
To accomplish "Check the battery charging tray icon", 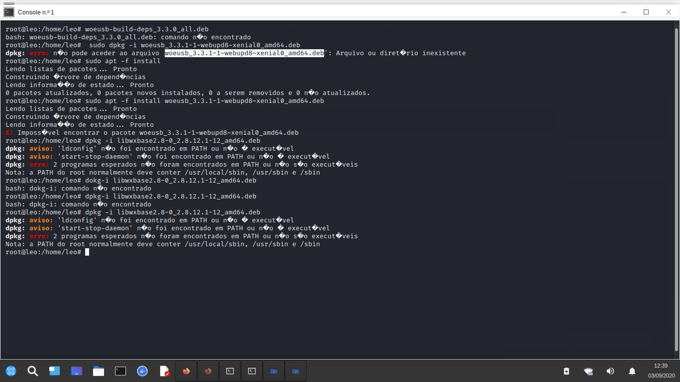I will coord(567,371).
